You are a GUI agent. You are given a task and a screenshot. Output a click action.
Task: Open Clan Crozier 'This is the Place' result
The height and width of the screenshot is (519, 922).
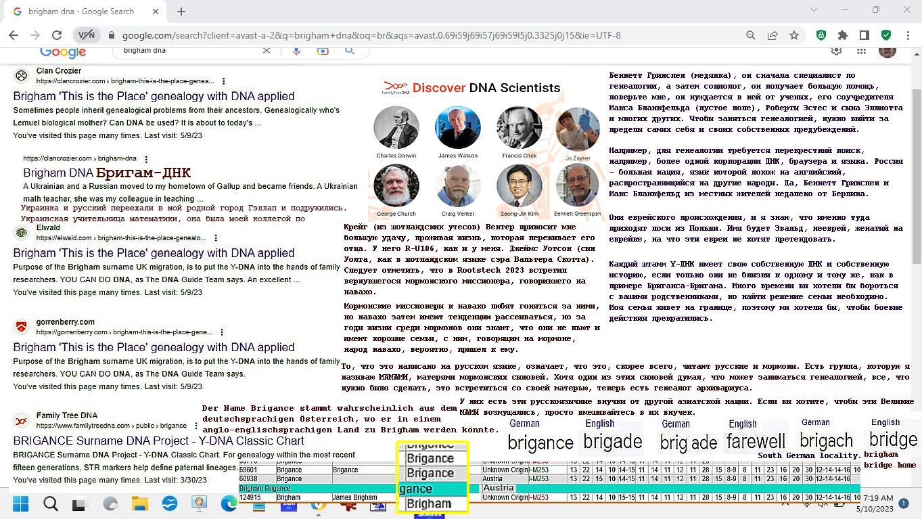[154, 96]
